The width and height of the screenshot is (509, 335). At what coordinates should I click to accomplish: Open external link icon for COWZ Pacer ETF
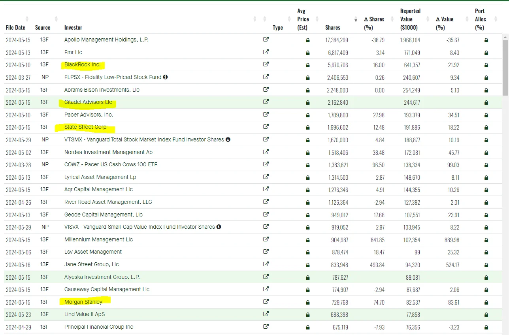[x=266, y=164]
